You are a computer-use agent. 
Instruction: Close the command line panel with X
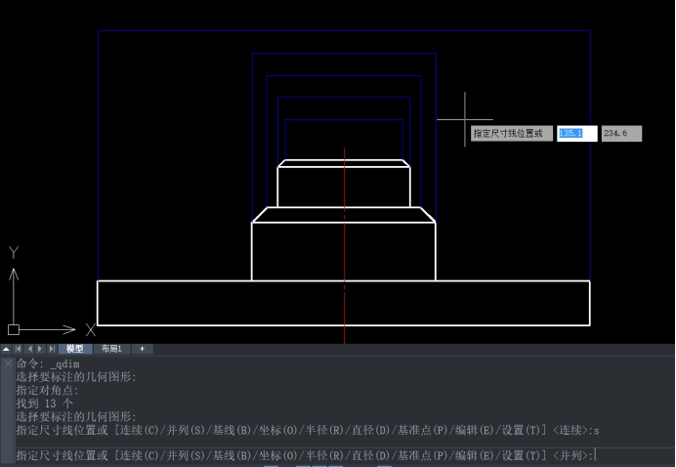8,362
